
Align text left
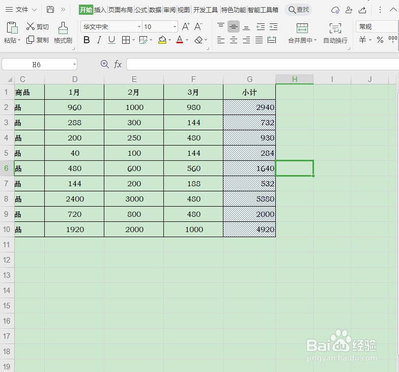[x=221, y=40]
